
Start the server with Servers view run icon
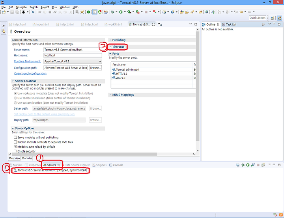(248, 165)
